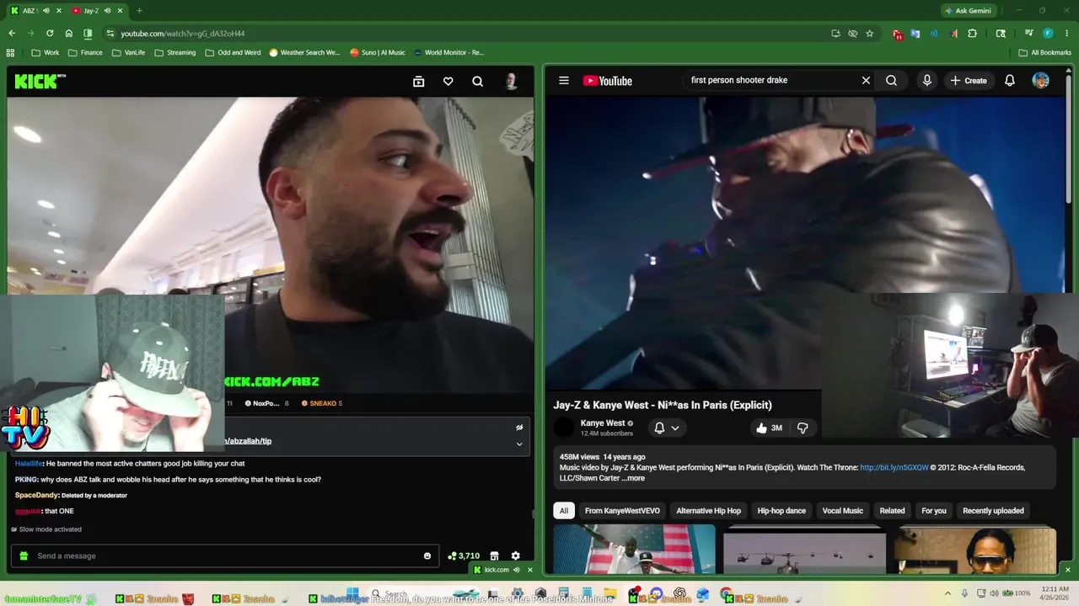
Task: Expand video description with ...more
Action: [633, 478]
